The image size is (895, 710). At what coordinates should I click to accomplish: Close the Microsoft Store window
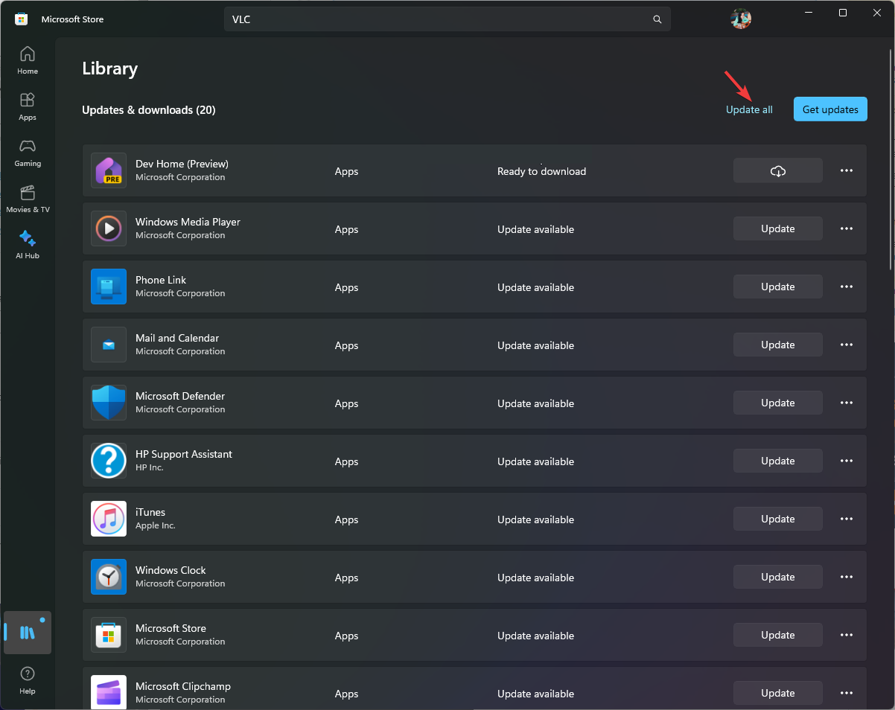click(877, 13)
